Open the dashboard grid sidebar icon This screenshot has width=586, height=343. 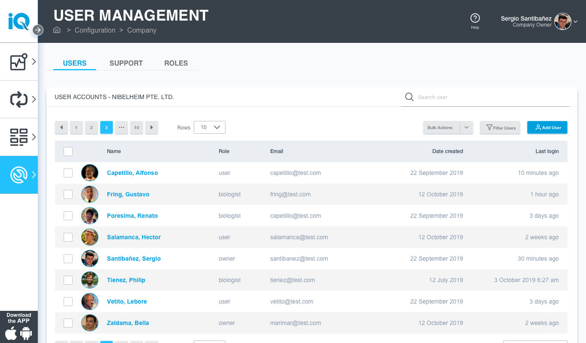19,137
